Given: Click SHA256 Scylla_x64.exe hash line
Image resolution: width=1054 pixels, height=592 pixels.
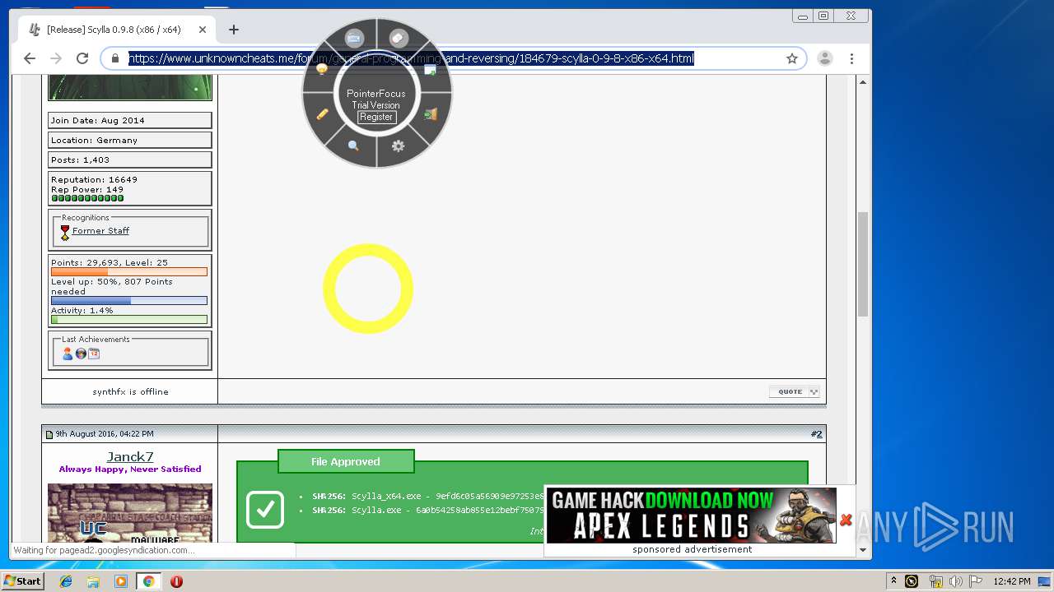Looking at the screenshot, I should pos(428,497).
